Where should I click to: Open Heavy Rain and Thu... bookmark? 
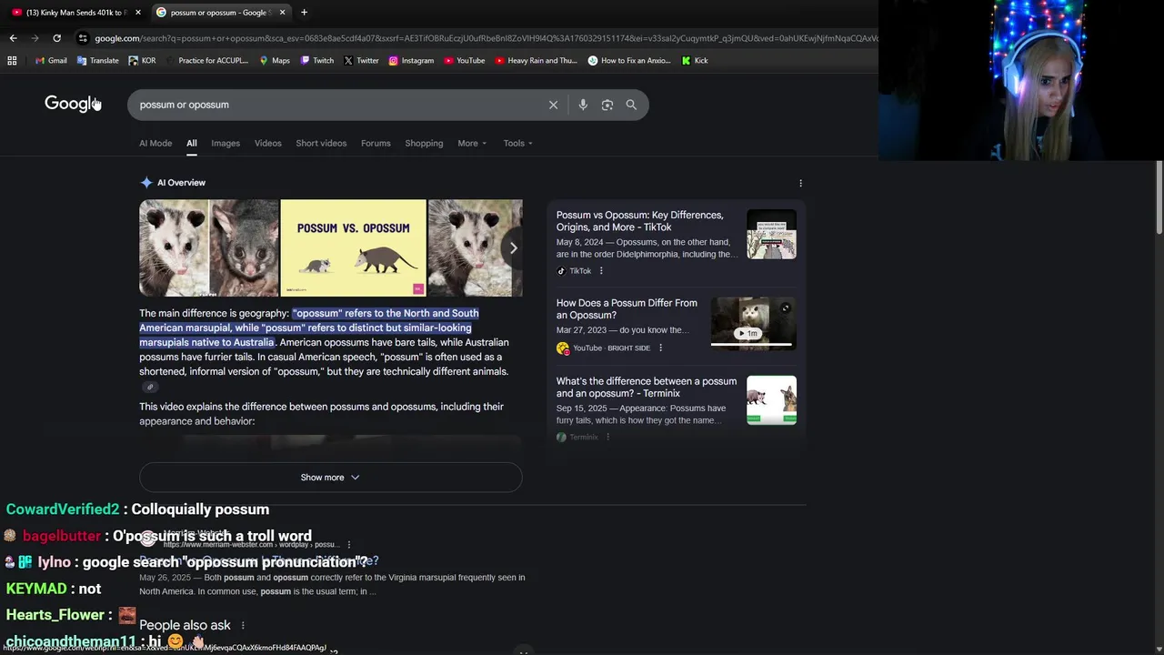tap(537, 61)
